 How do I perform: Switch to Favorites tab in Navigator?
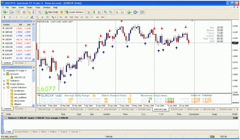(19, 109)
